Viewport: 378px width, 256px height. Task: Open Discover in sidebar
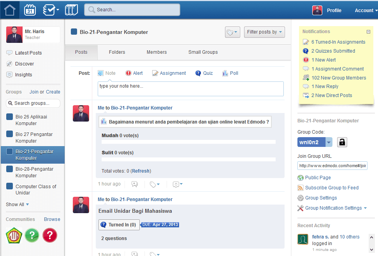pos(25,64)
